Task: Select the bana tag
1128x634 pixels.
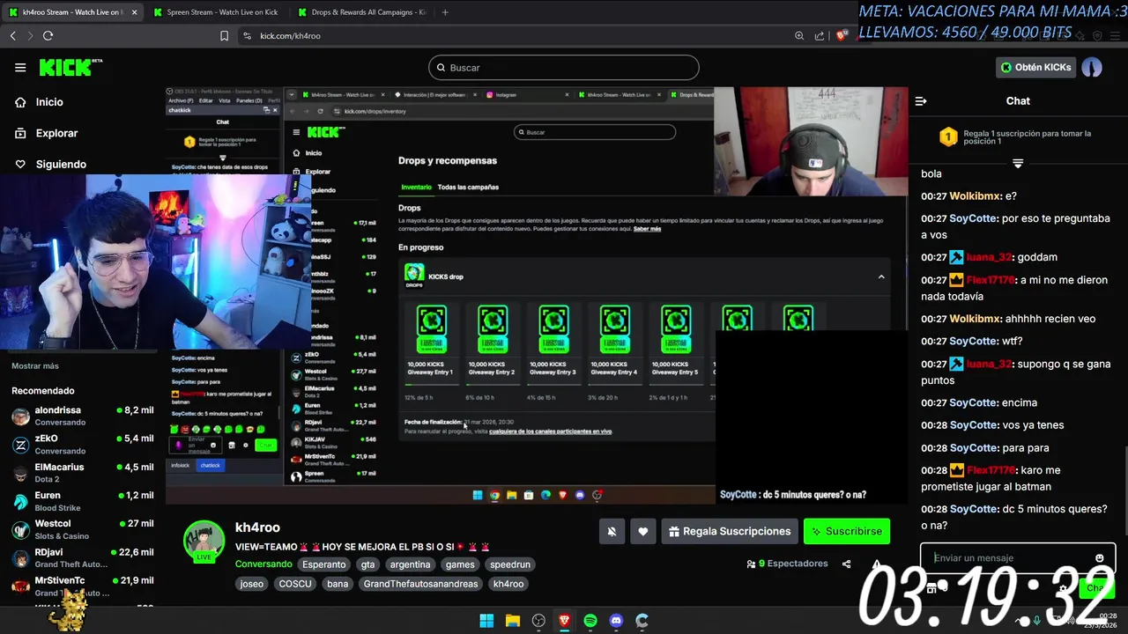Action: 338,584
